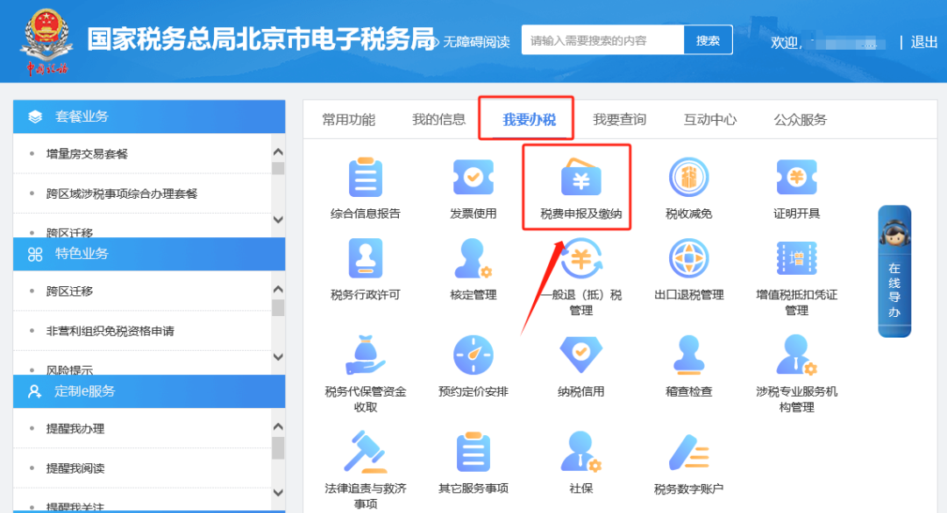Click the 搜索 button
The image size is (947, 513).
tap(708, 40)
